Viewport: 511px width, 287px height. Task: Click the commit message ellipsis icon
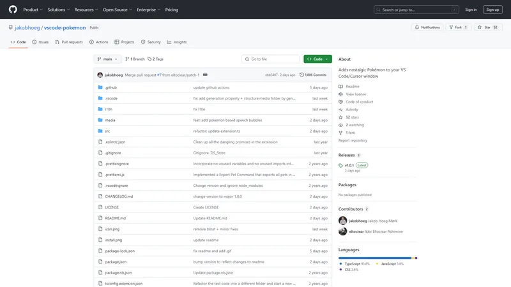pos(205,75)
